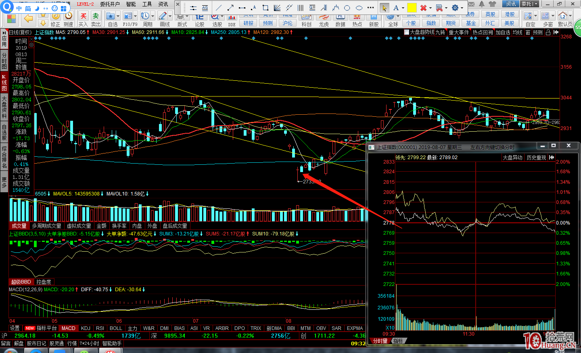581x353 pixels.
Task: Expand the drawing settings gear dropdown
Action: click(462, 8)
